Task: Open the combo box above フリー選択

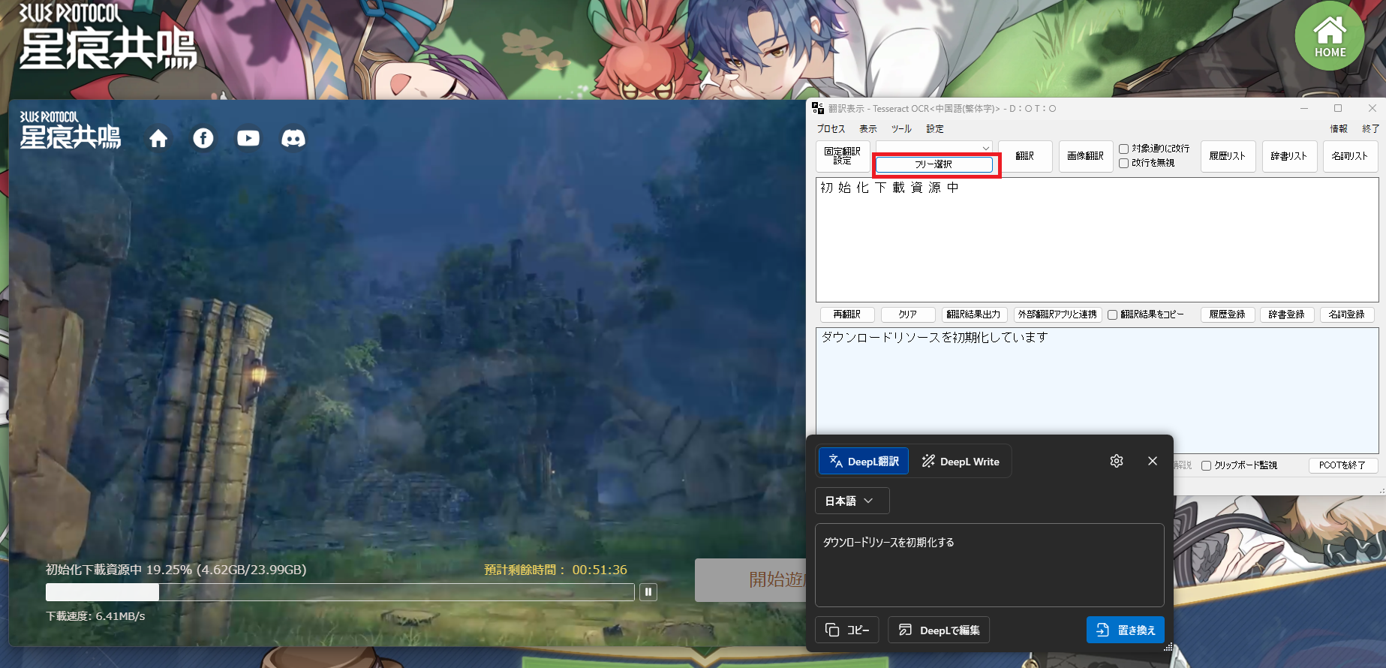Action: (934, 148)
